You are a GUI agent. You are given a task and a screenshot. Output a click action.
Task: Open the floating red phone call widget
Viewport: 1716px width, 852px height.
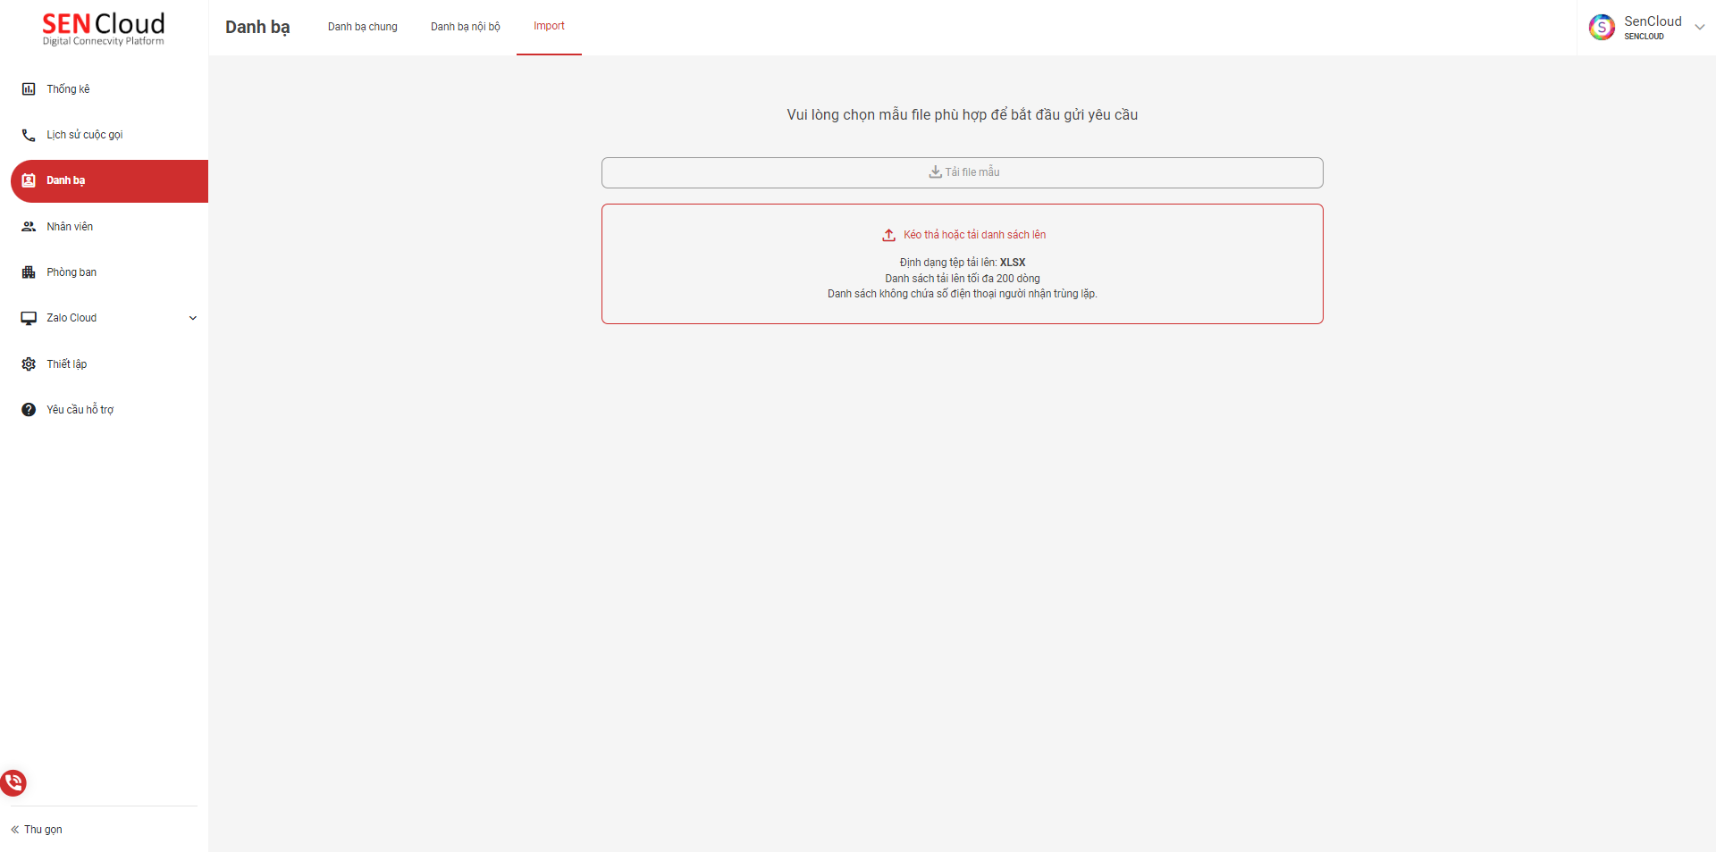click(13, 783)
